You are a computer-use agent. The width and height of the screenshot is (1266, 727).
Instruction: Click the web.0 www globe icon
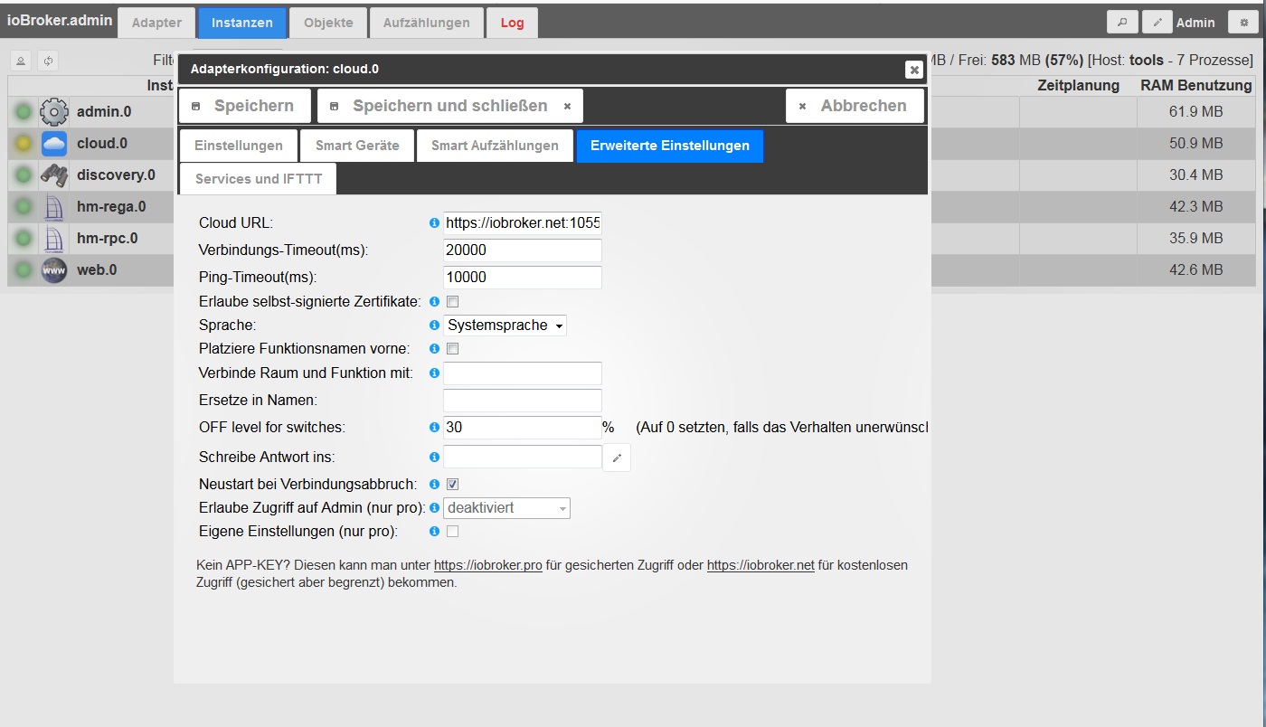pos(54,270)
